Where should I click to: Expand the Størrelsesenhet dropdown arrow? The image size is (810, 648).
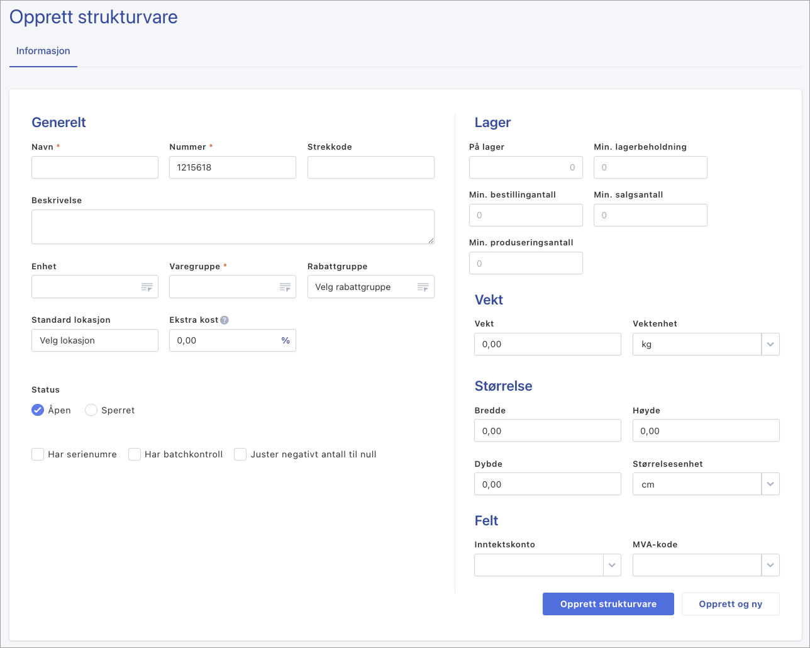pyautogui.click(x=770, y=484)
